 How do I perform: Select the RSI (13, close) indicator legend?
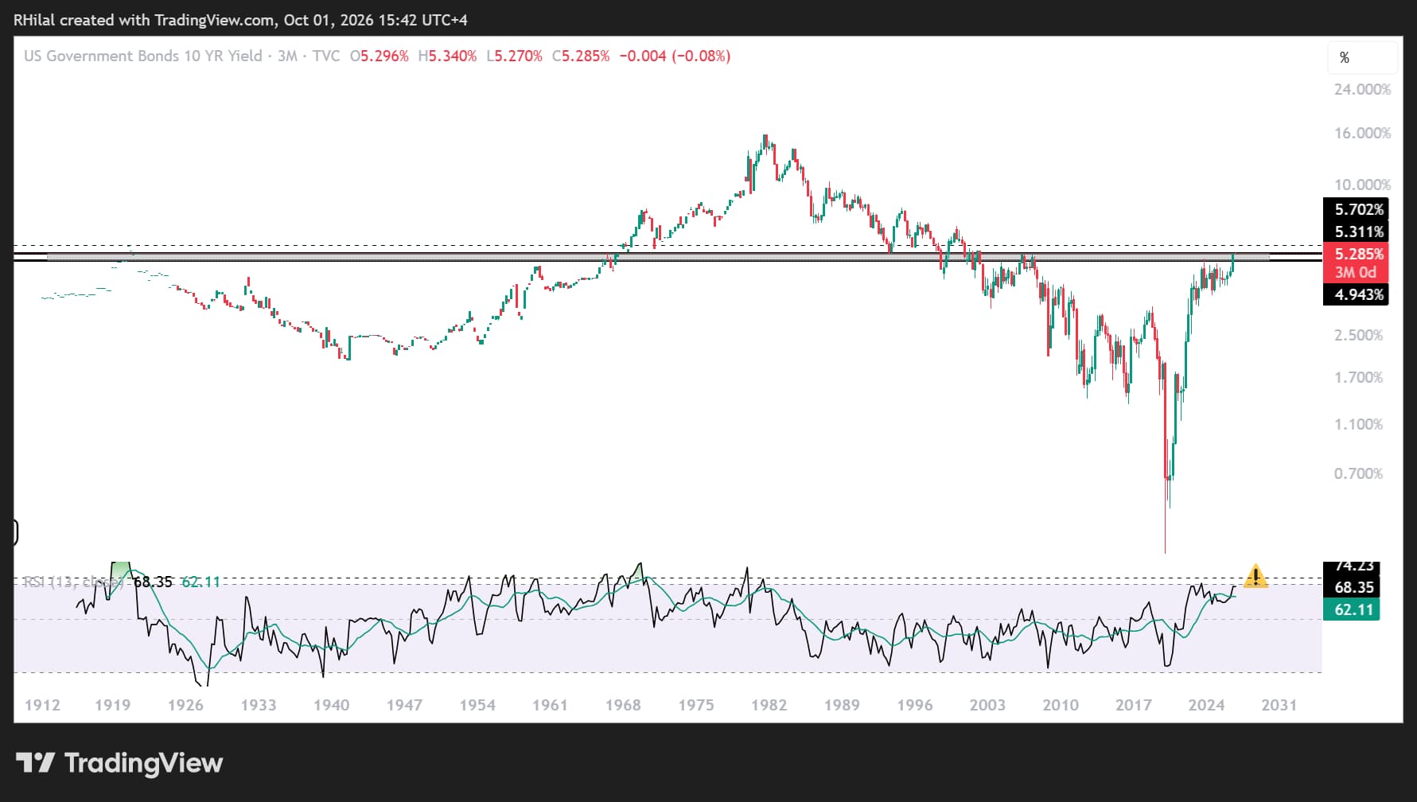72,582
